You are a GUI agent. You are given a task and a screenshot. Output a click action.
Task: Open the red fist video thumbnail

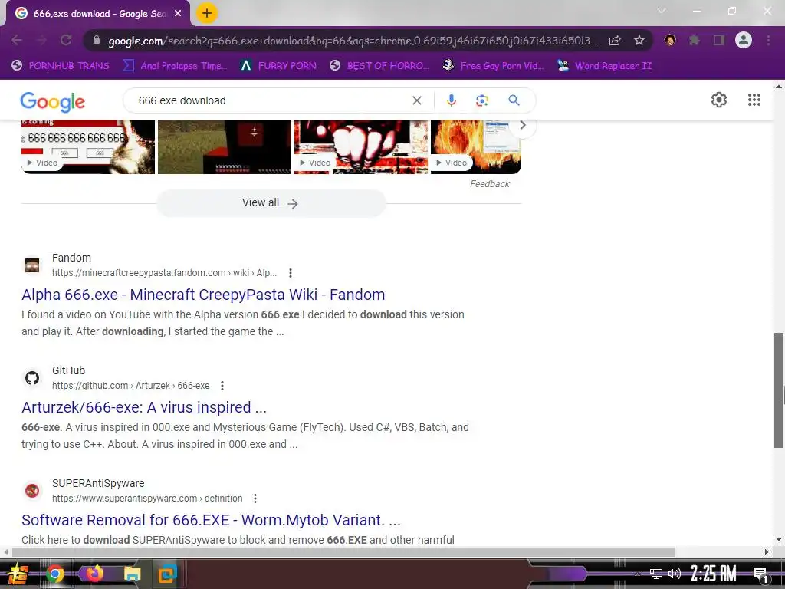coord(361,146)
